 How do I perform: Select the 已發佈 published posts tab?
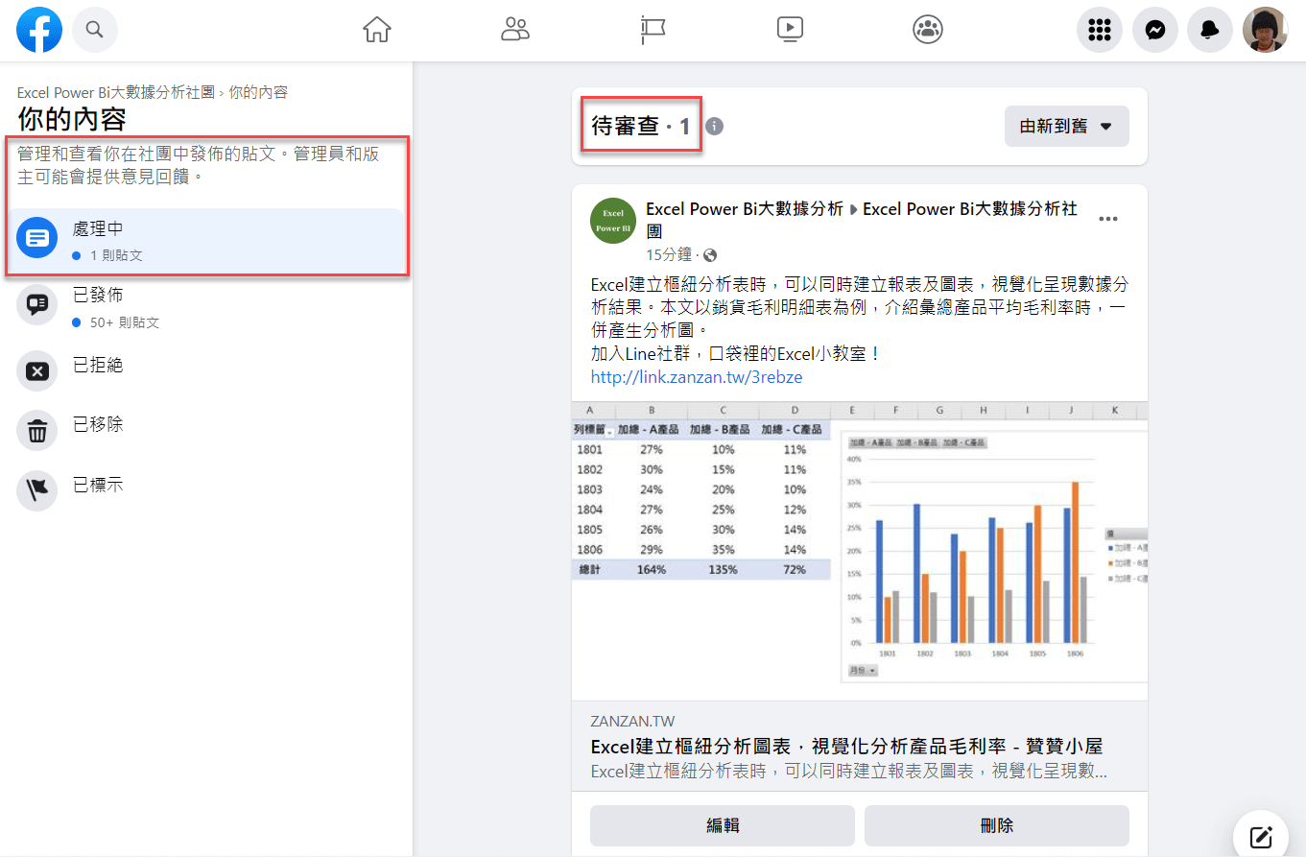click(x=205, y=306)
